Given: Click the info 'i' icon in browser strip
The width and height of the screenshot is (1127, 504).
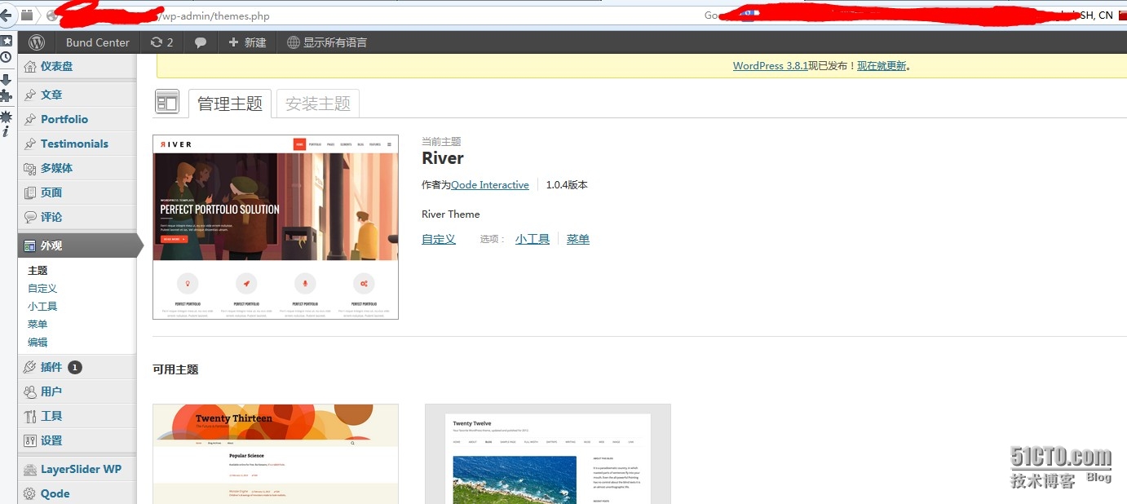Looking at the screenshot, I should tap(7, 131).
